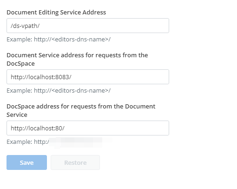The width and height of the screenshot is (237, 189).
Task: Click the /ds-vpath/ text in first field
Action: pyautogui.click(x=25, y=26)
